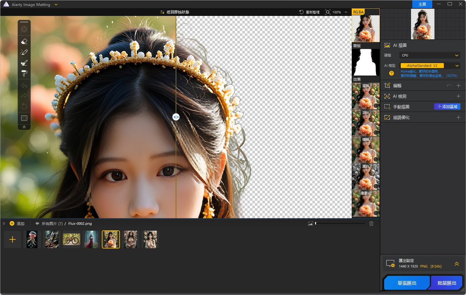Expand the 細調優化 section with plus
The image size is (466, 295).
pos(459,117)
